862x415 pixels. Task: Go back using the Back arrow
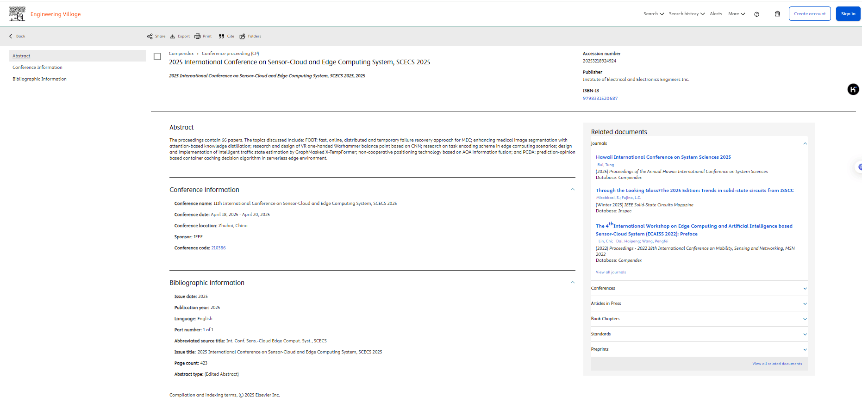pos(11,36)
